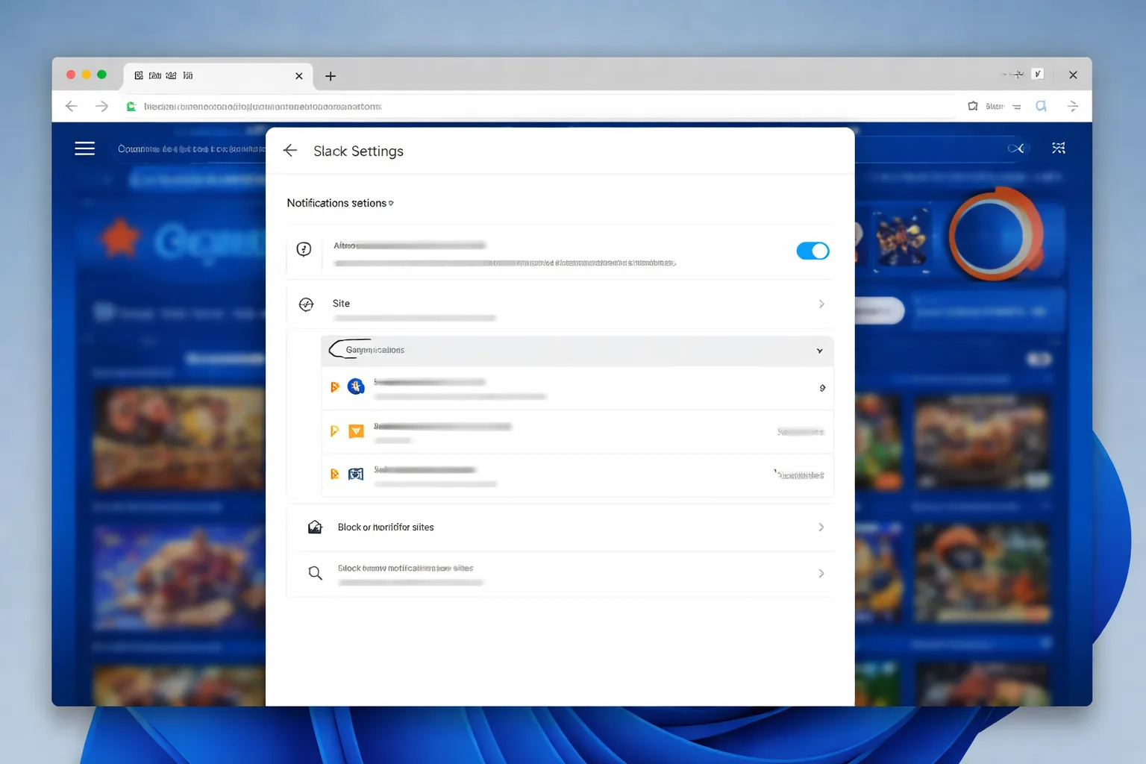Click the question mark info icon

(x=304, y=249)
